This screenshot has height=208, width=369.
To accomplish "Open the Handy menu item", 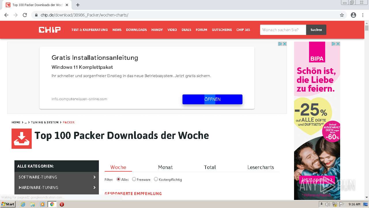I will click(157, 30).
